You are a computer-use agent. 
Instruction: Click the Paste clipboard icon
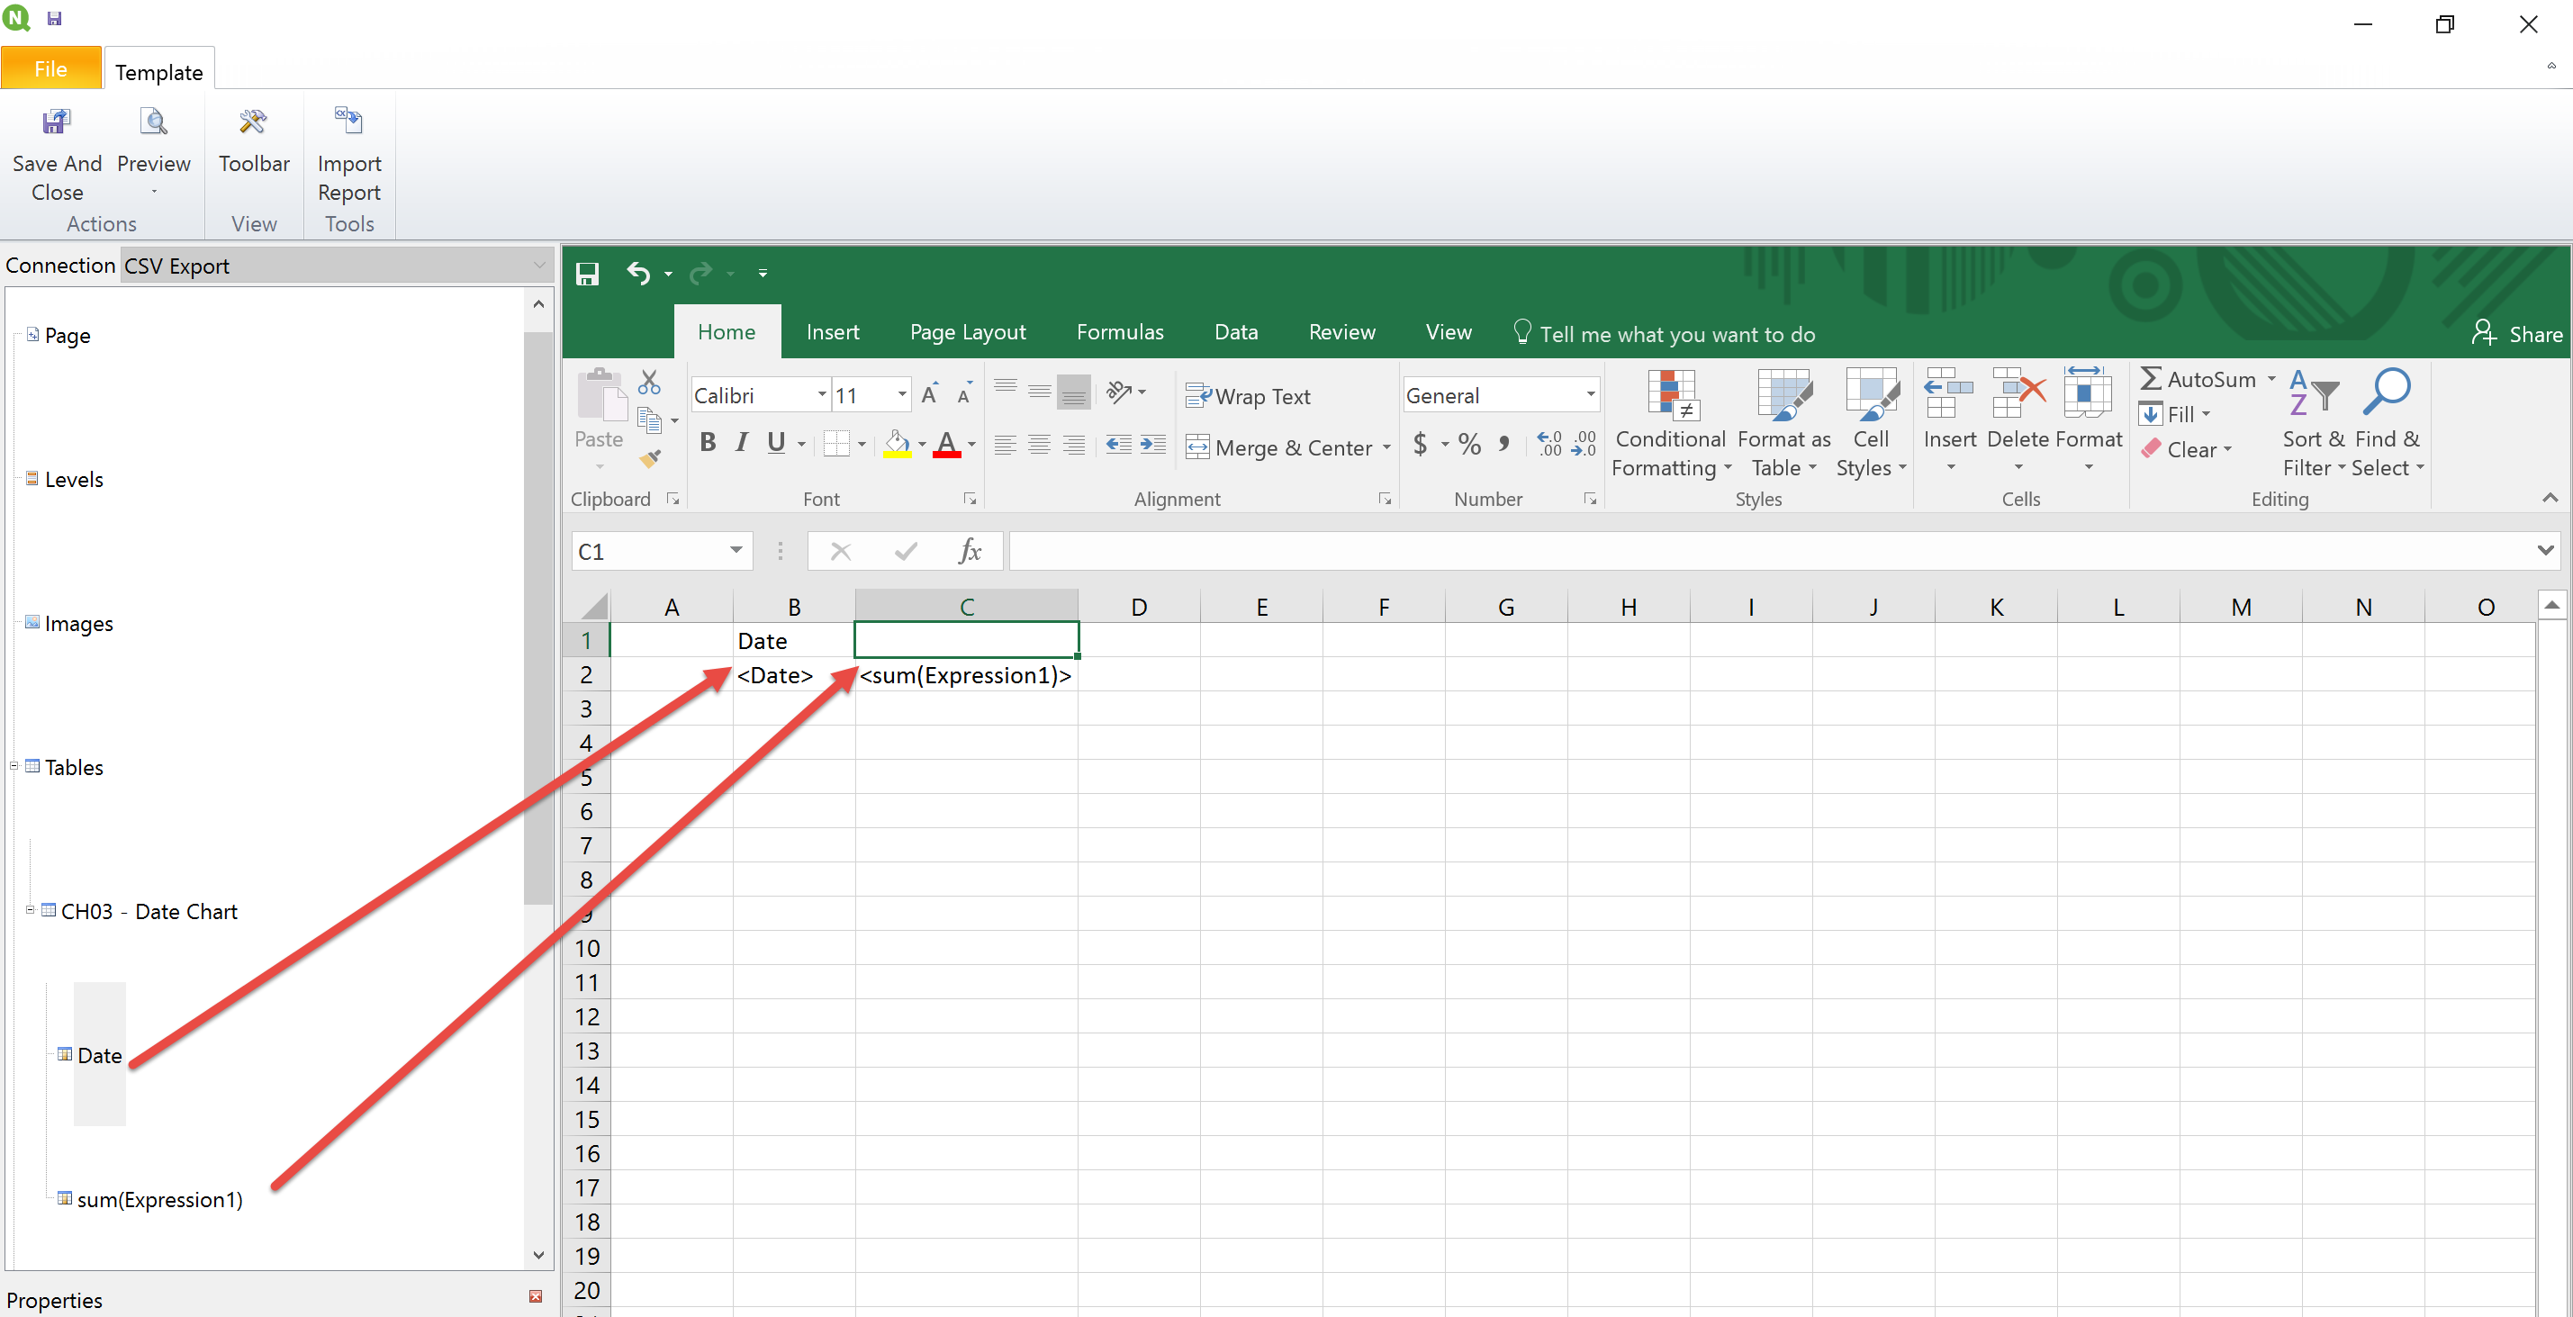(x=600, y=395)
